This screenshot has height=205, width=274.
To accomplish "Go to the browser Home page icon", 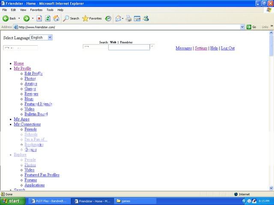I will tap(56, 18).
